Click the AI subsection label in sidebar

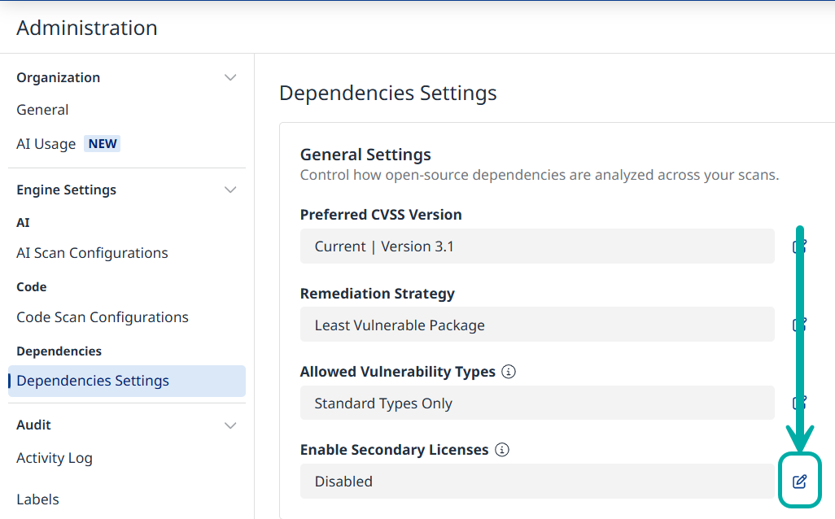point(23,223)
